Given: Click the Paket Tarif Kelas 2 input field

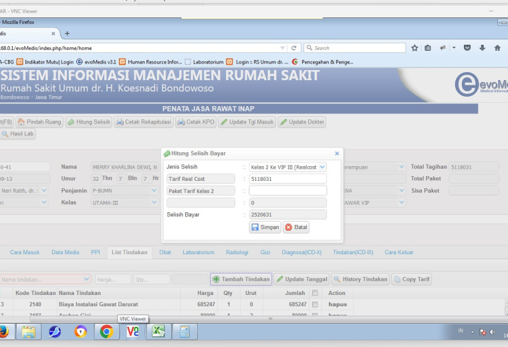Looking at the screenshot, I should click(287, 190).
